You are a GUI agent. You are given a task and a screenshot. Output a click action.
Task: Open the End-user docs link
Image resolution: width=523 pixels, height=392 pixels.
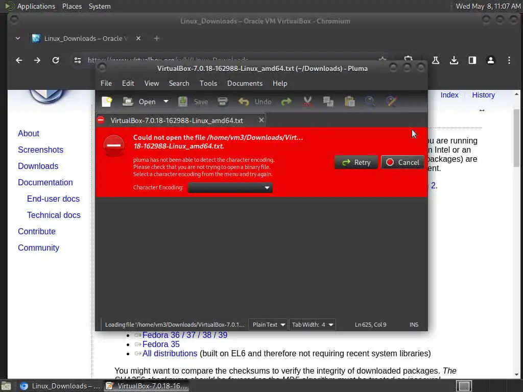click(53, 199)
